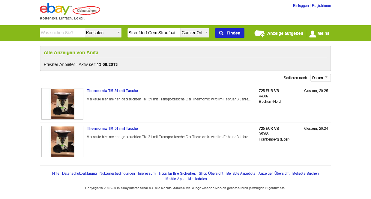Click the Meins user profile icon
Screen dimensions: 371x199
point(313,34)
